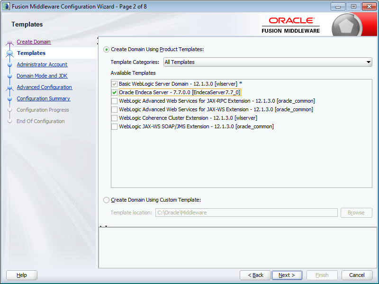Click the Domain Mode and JDK step bullet

[9, 76]
